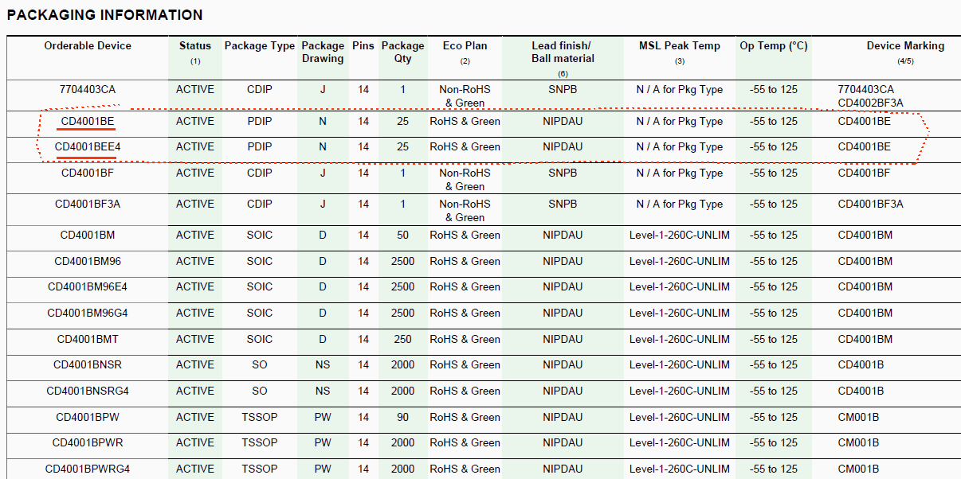The width and height of the screenshot is (961, 479).
Task: Click -55 to 125 in CD4001BNSR row
Action: pyautogui.click(x=774, y=365)
